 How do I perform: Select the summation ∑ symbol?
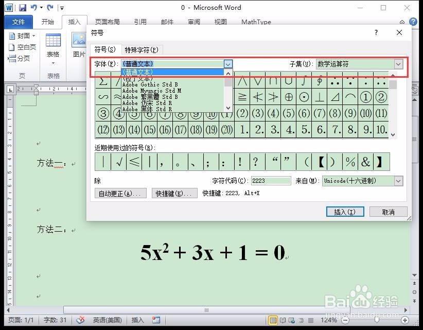[103, 80]
